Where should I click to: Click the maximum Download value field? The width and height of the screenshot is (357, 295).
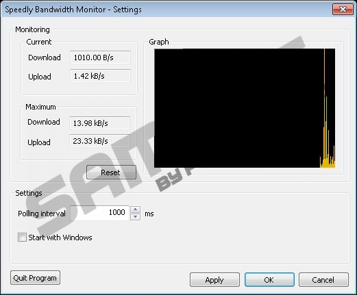click(x=100, y=123)
